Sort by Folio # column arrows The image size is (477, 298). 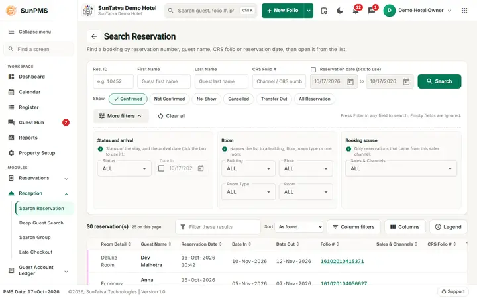(x=337, y=244)
